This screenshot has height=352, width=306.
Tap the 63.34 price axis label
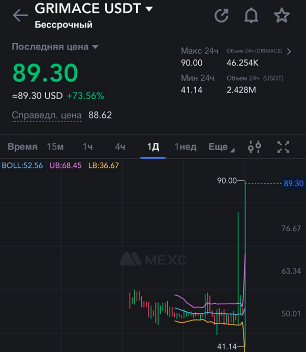(291, 271)
